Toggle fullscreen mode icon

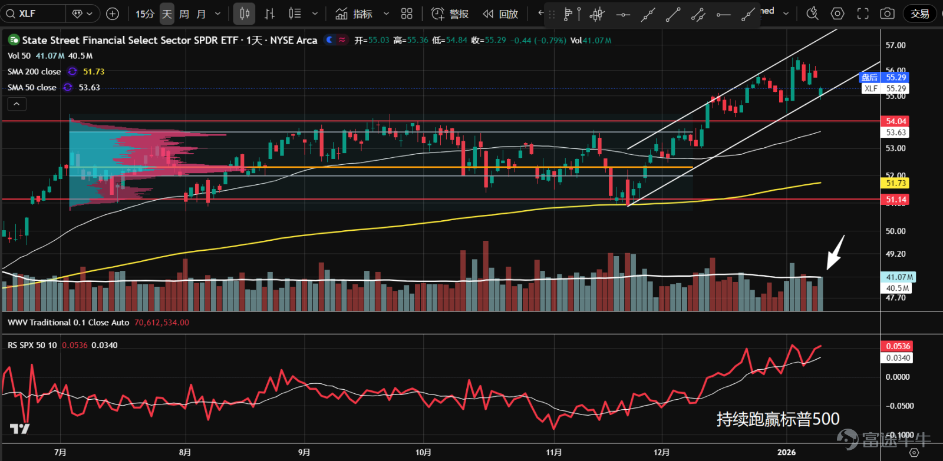coord(863,14)
